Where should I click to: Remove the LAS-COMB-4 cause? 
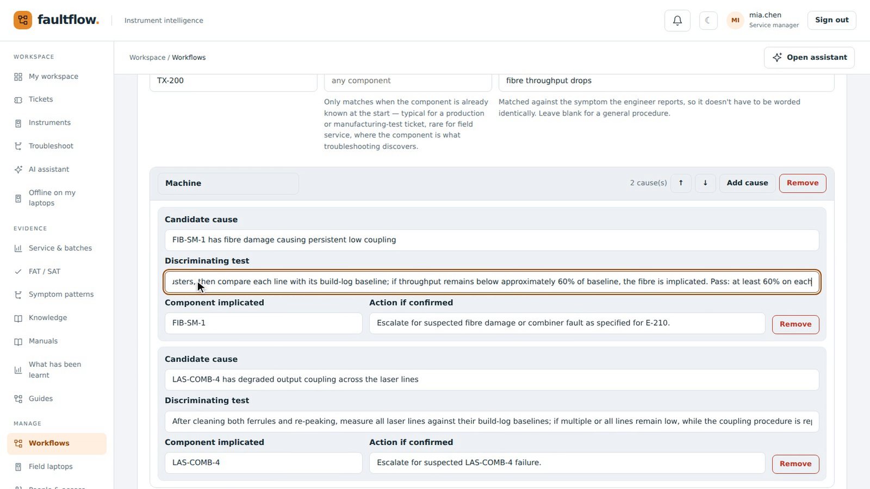[796, 464]
